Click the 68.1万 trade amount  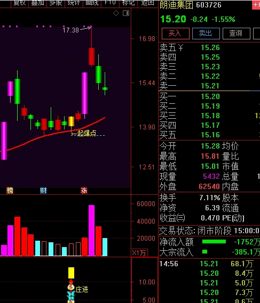(242, 264)
